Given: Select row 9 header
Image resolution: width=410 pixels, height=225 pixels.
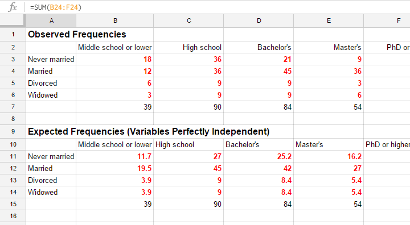Looking at the screenshot, I should pyautogui.click(x=13, y=132).
